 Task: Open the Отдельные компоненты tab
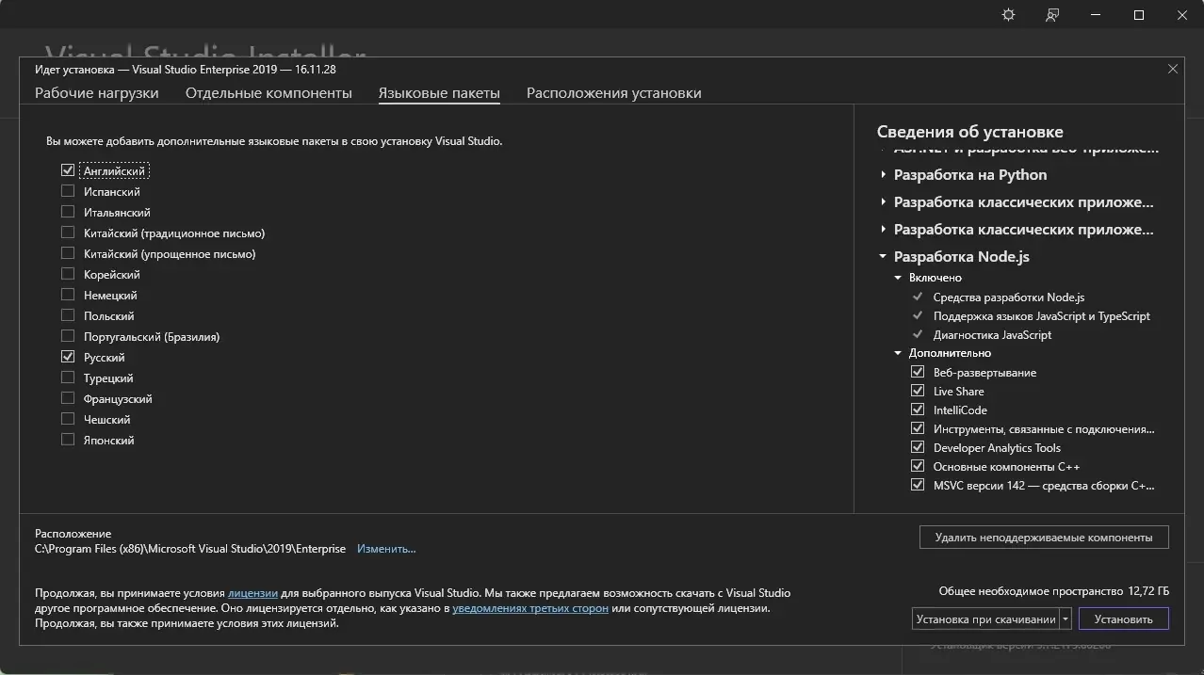click(268, 93)
